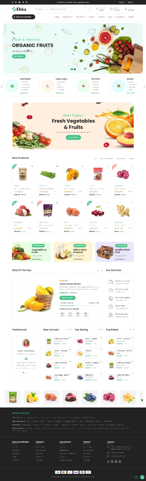This screenshot has width=146, height=481.
Task: Show next category using right carousel arrow
Action: [144, 87]
